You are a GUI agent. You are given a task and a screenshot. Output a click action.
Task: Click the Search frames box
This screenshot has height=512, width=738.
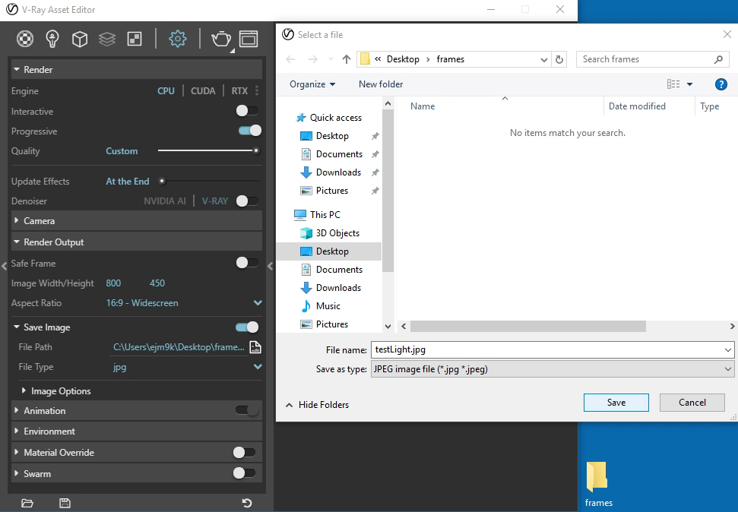(653, 59)
